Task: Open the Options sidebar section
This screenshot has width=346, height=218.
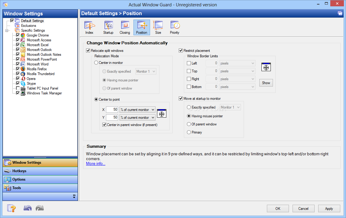Action: coord(40,179)
